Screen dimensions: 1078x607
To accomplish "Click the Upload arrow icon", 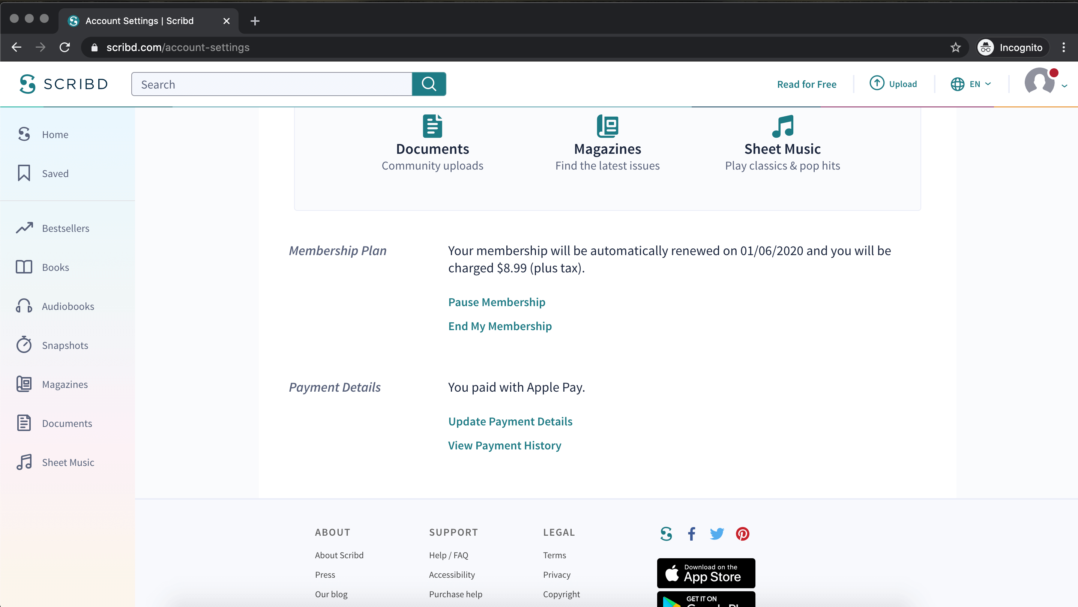I will (x=877, y=83).
